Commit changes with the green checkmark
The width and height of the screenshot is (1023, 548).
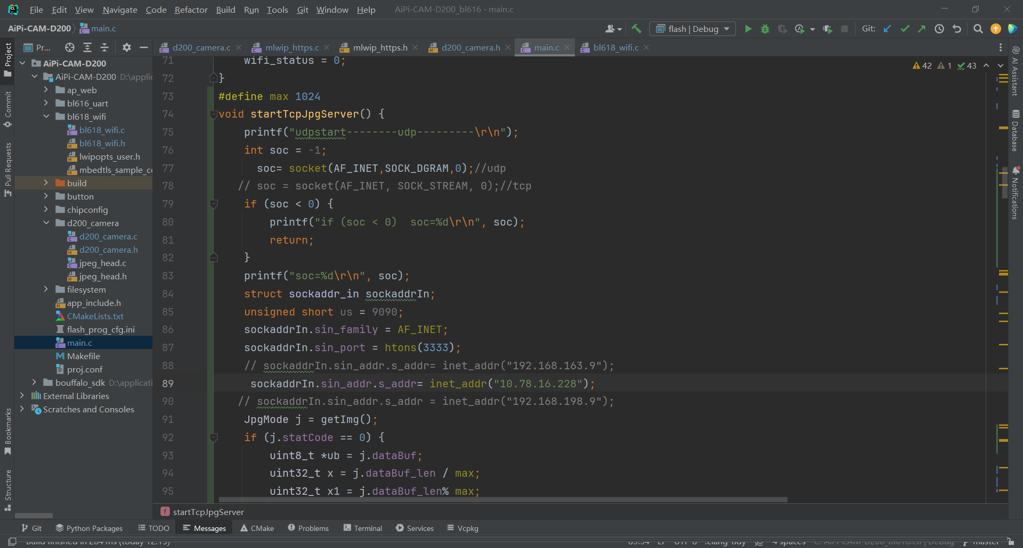(905, 29)
